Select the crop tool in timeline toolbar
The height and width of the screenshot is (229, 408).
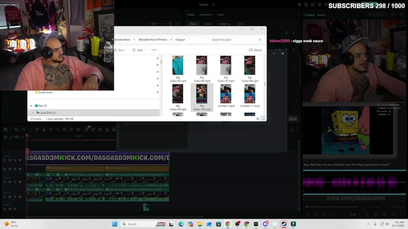point(51,129)
